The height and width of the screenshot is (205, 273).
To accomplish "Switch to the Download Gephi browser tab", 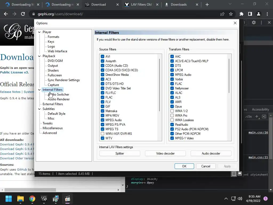I will [102, 5].
